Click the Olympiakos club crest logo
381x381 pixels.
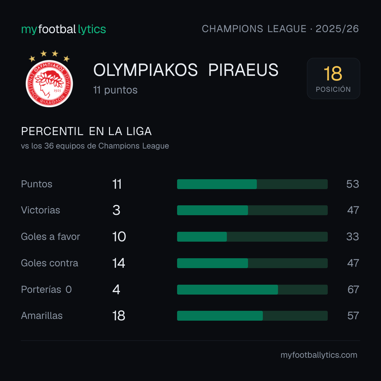pos(49,79)
